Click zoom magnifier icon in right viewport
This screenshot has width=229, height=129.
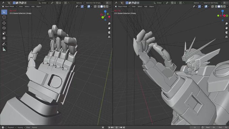pyautogui.click(x=226, y=24)
